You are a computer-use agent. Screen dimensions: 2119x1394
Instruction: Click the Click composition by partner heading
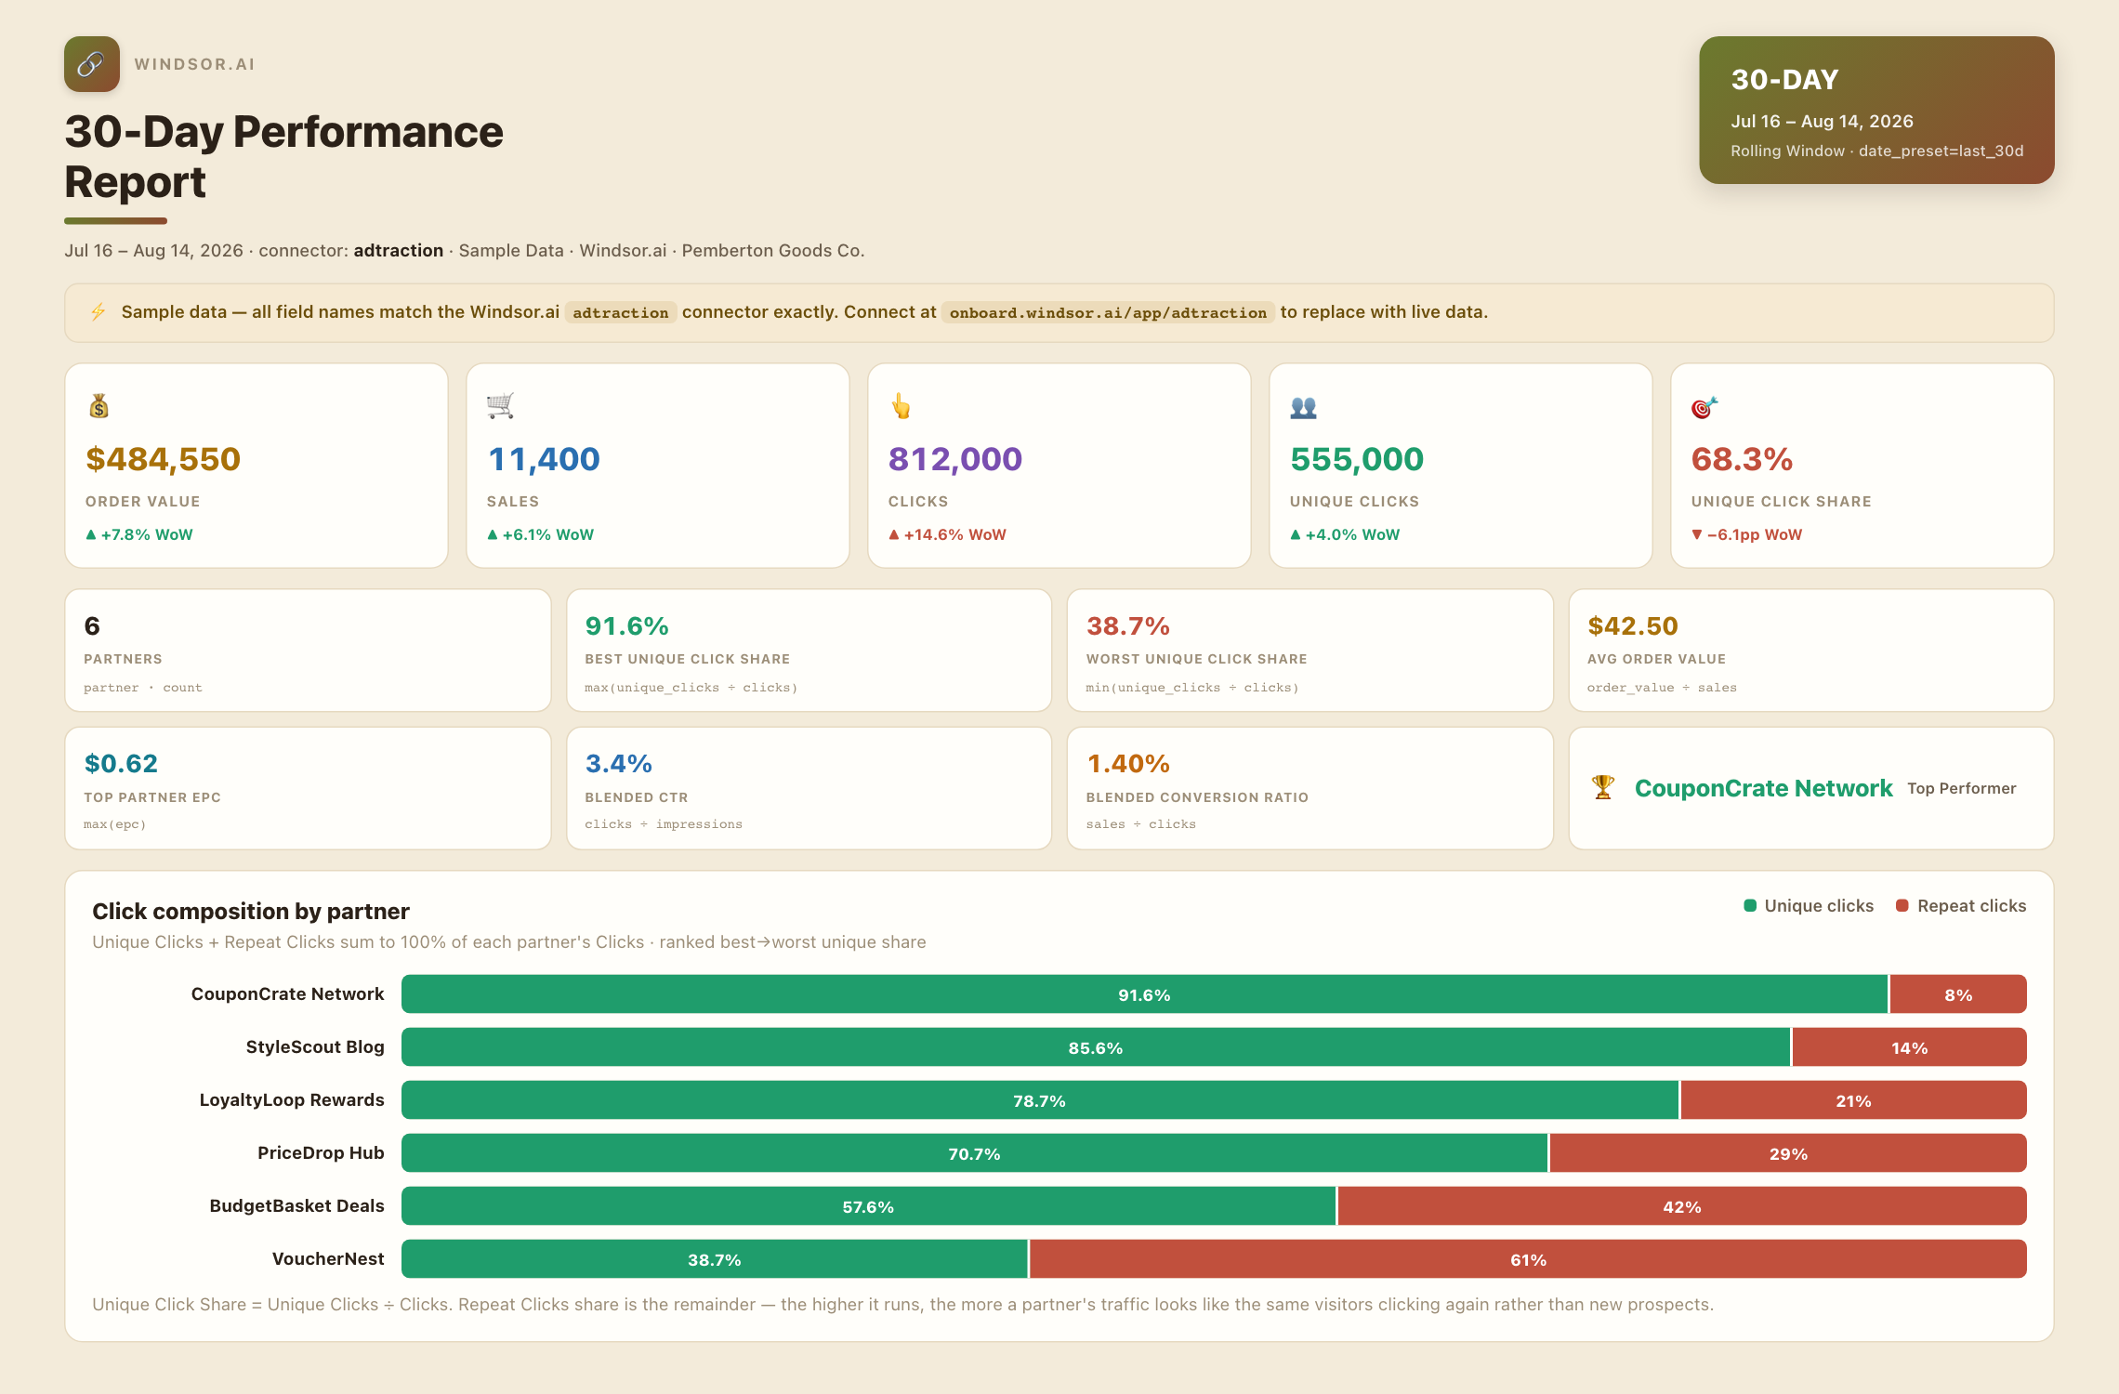tap(251, 911)
